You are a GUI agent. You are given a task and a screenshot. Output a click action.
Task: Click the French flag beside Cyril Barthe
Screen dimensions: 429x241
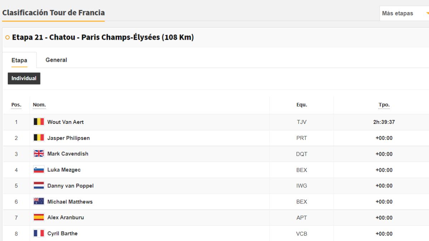tap(39, 233)
